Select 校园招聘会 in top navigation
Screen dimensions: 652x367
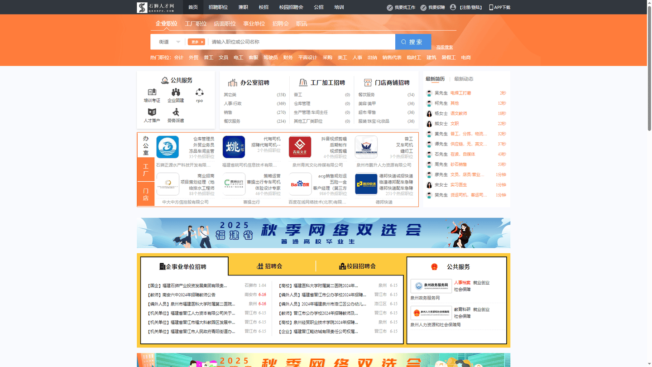(291, 7)
